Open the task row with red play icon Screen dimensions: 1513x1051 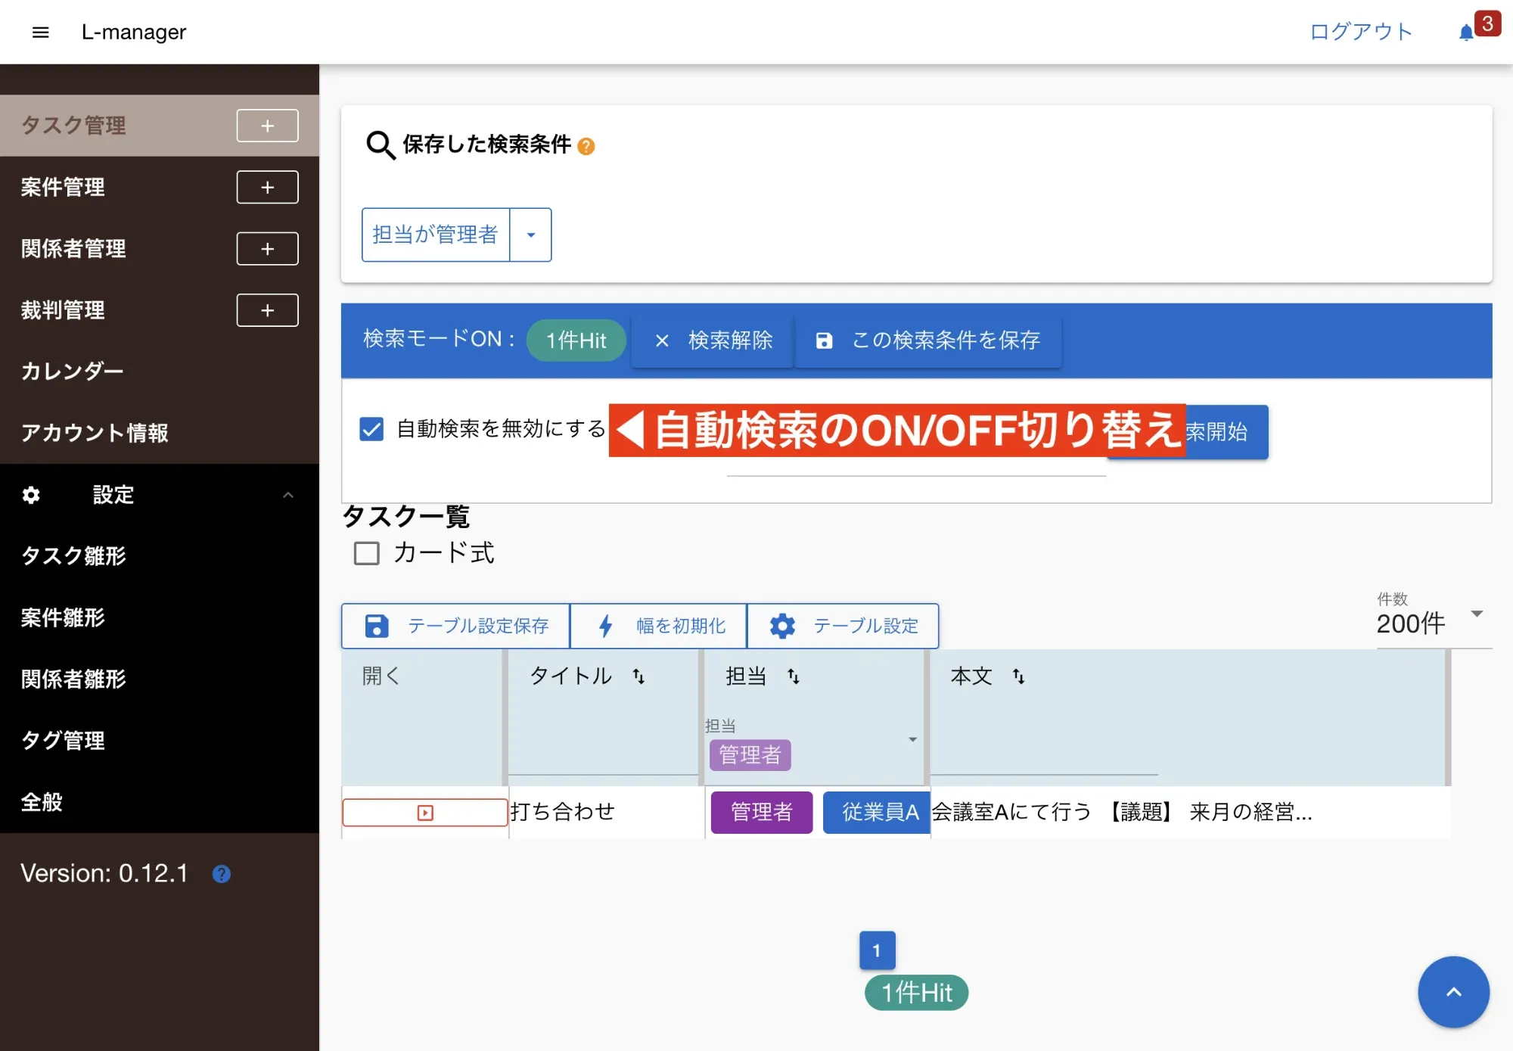point(424,813)
